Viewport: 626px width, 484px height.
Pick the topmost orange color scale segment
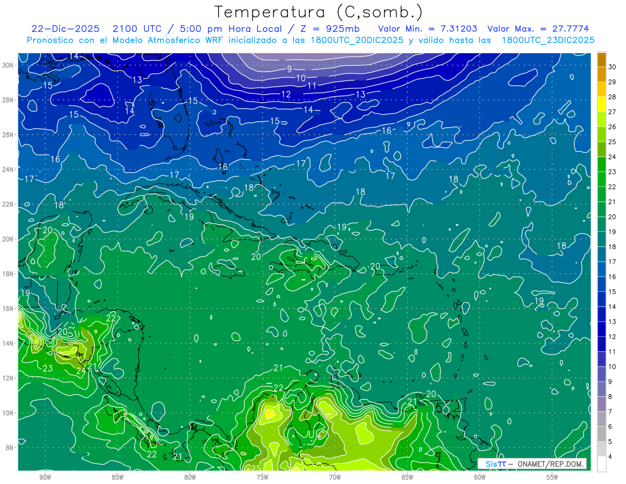click(602, 59)
